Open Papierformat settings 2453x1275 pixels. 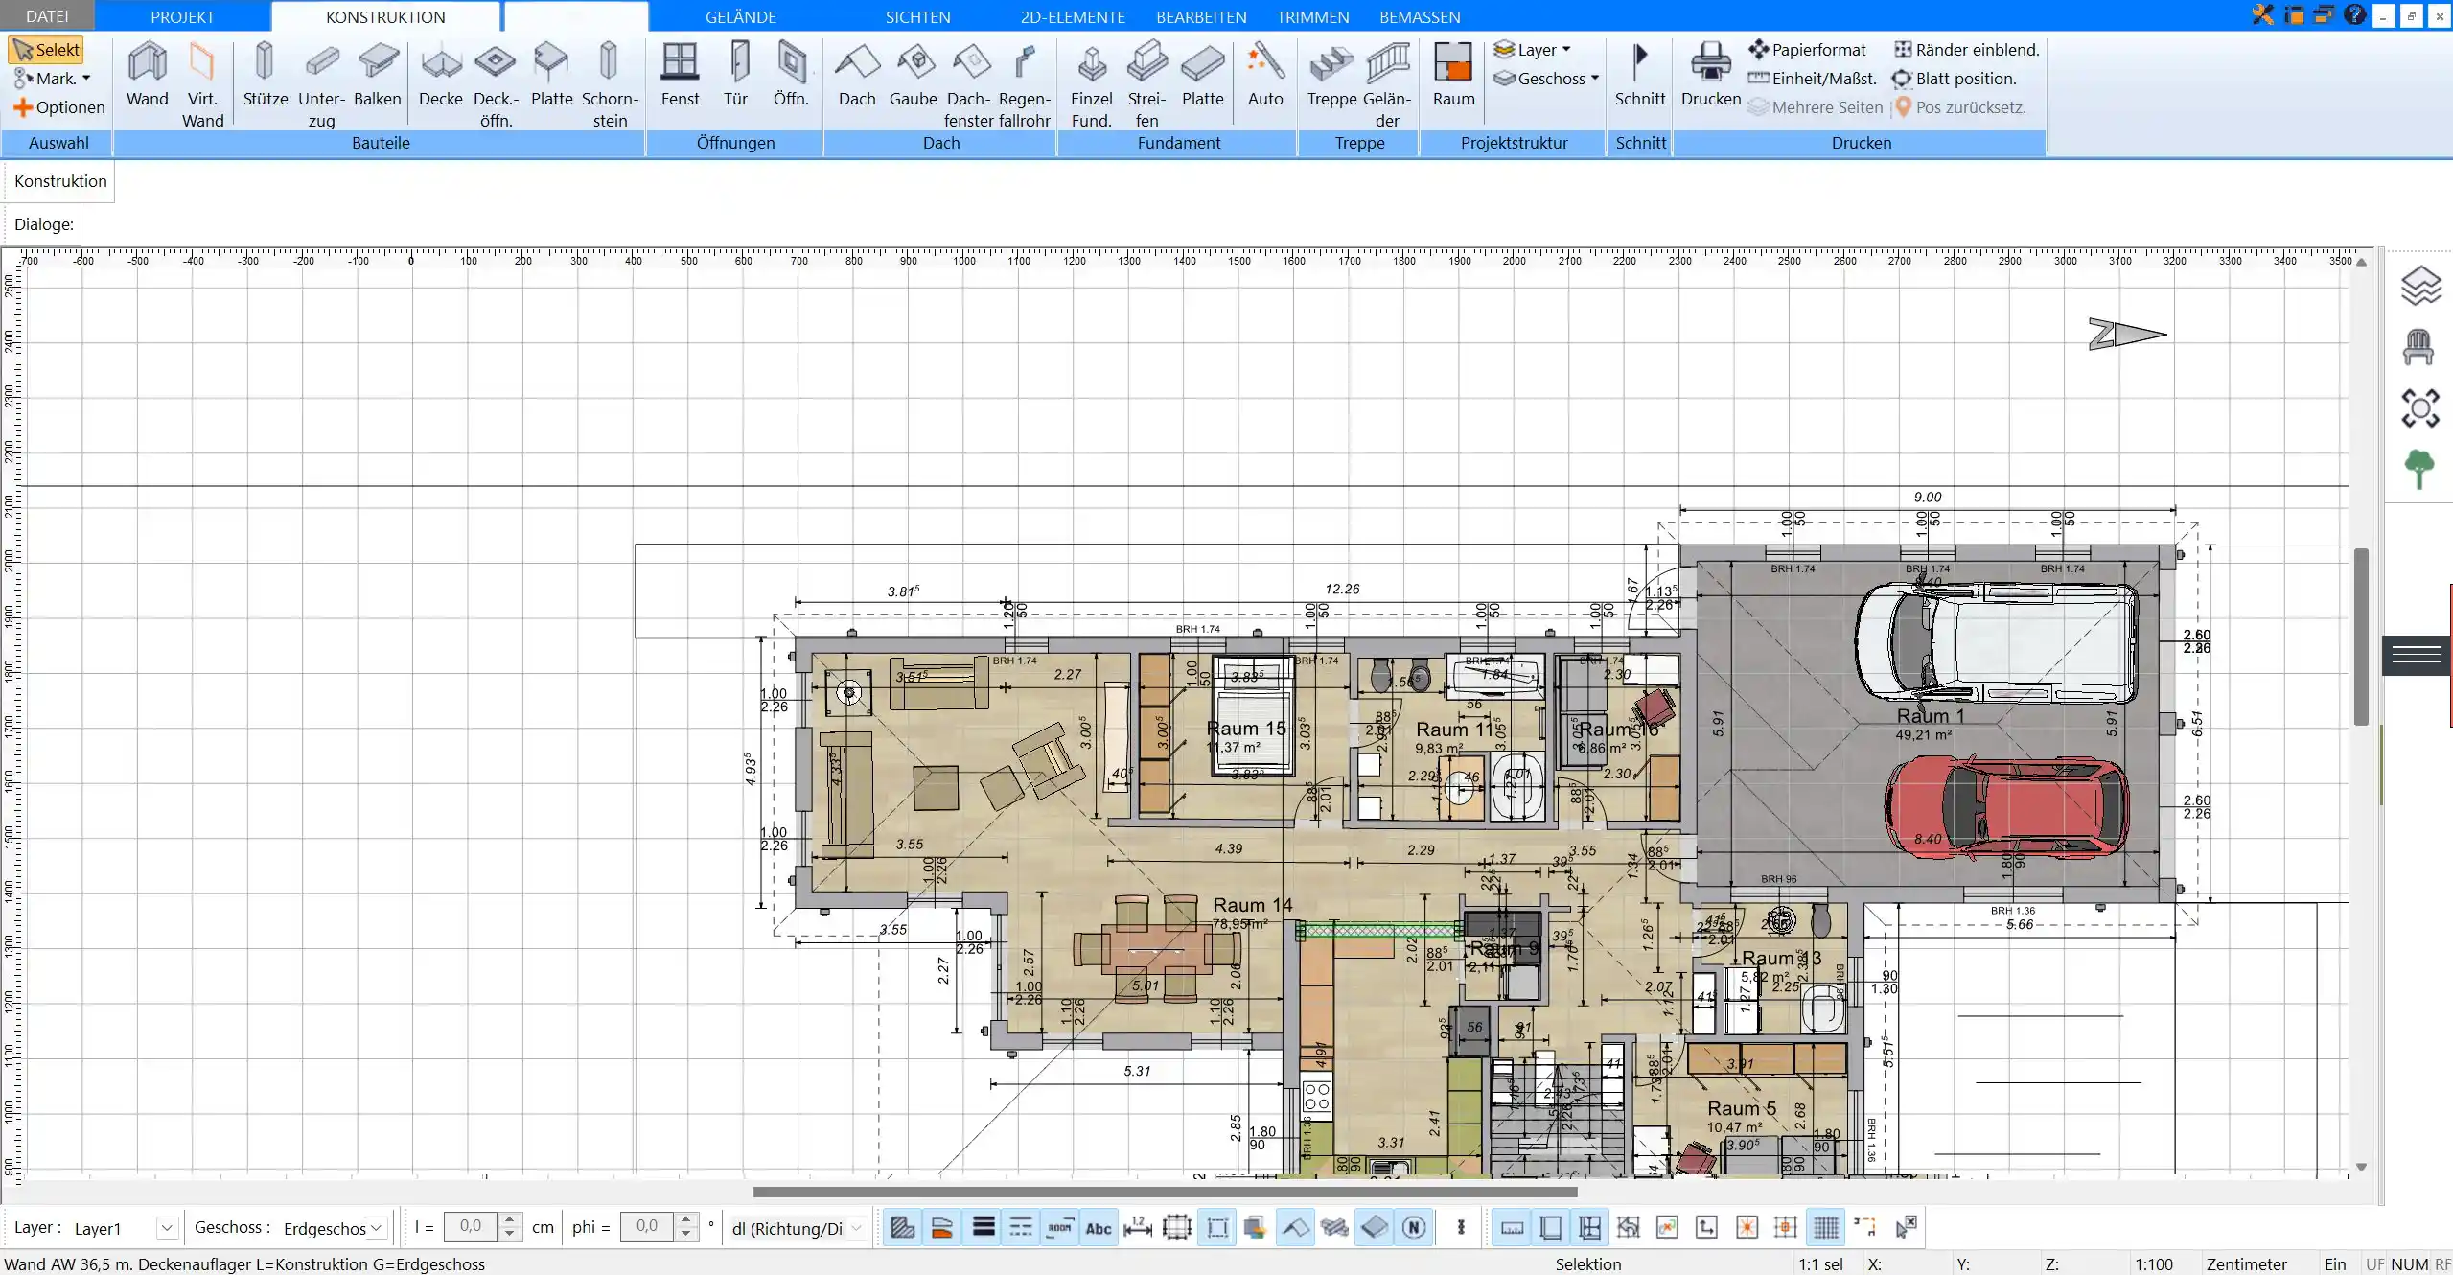tap(1807, 50)
